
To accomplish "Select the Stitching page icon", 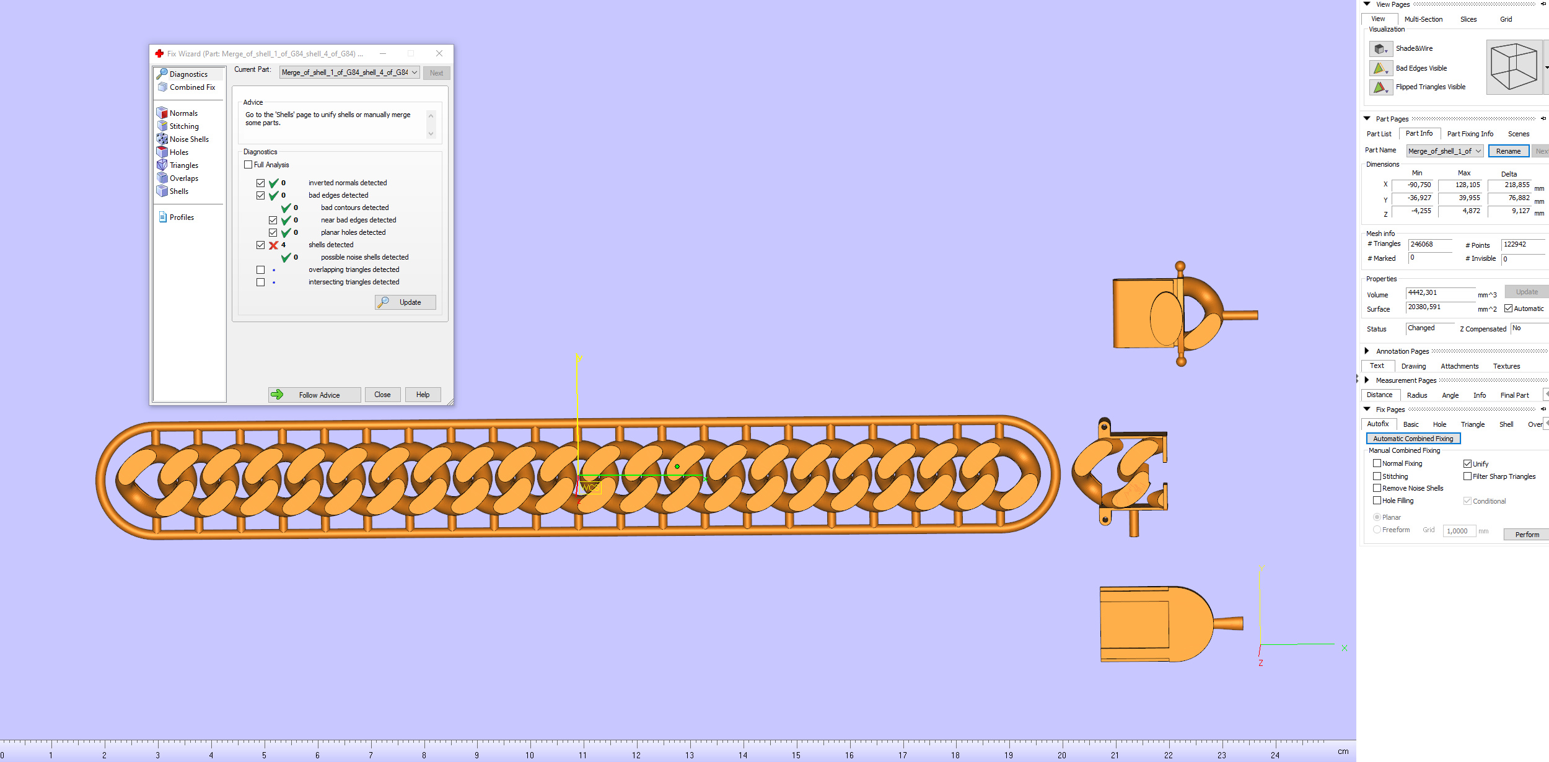I will pyautogui.click(x=162, y=126).
